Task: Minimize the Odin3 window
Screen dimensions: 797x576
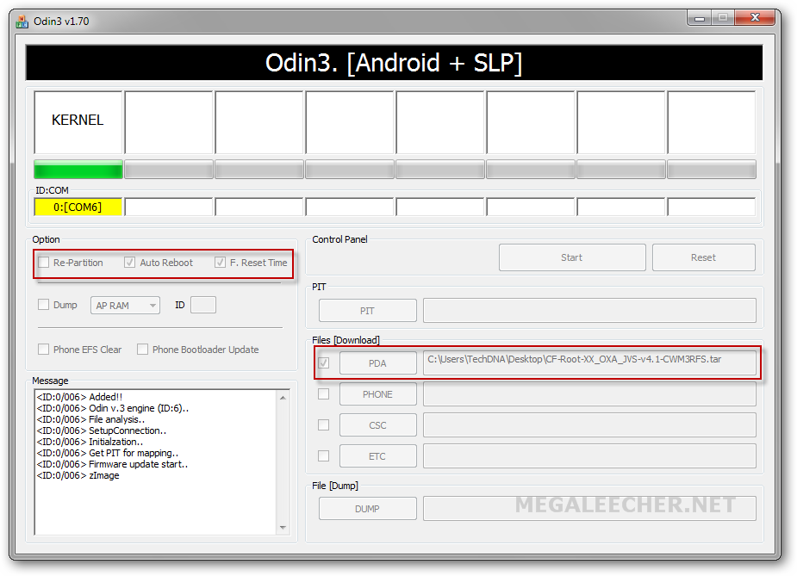Action: (x=700, y=18)
